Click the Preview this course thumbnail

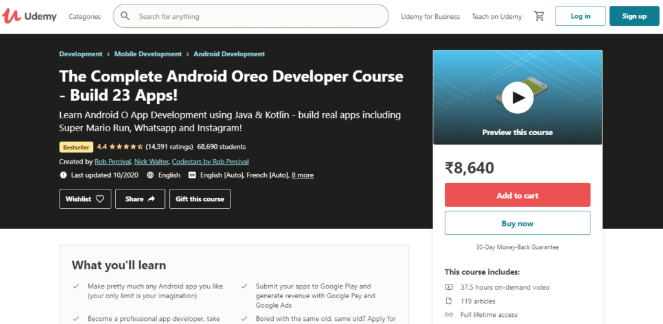point(517,97)
